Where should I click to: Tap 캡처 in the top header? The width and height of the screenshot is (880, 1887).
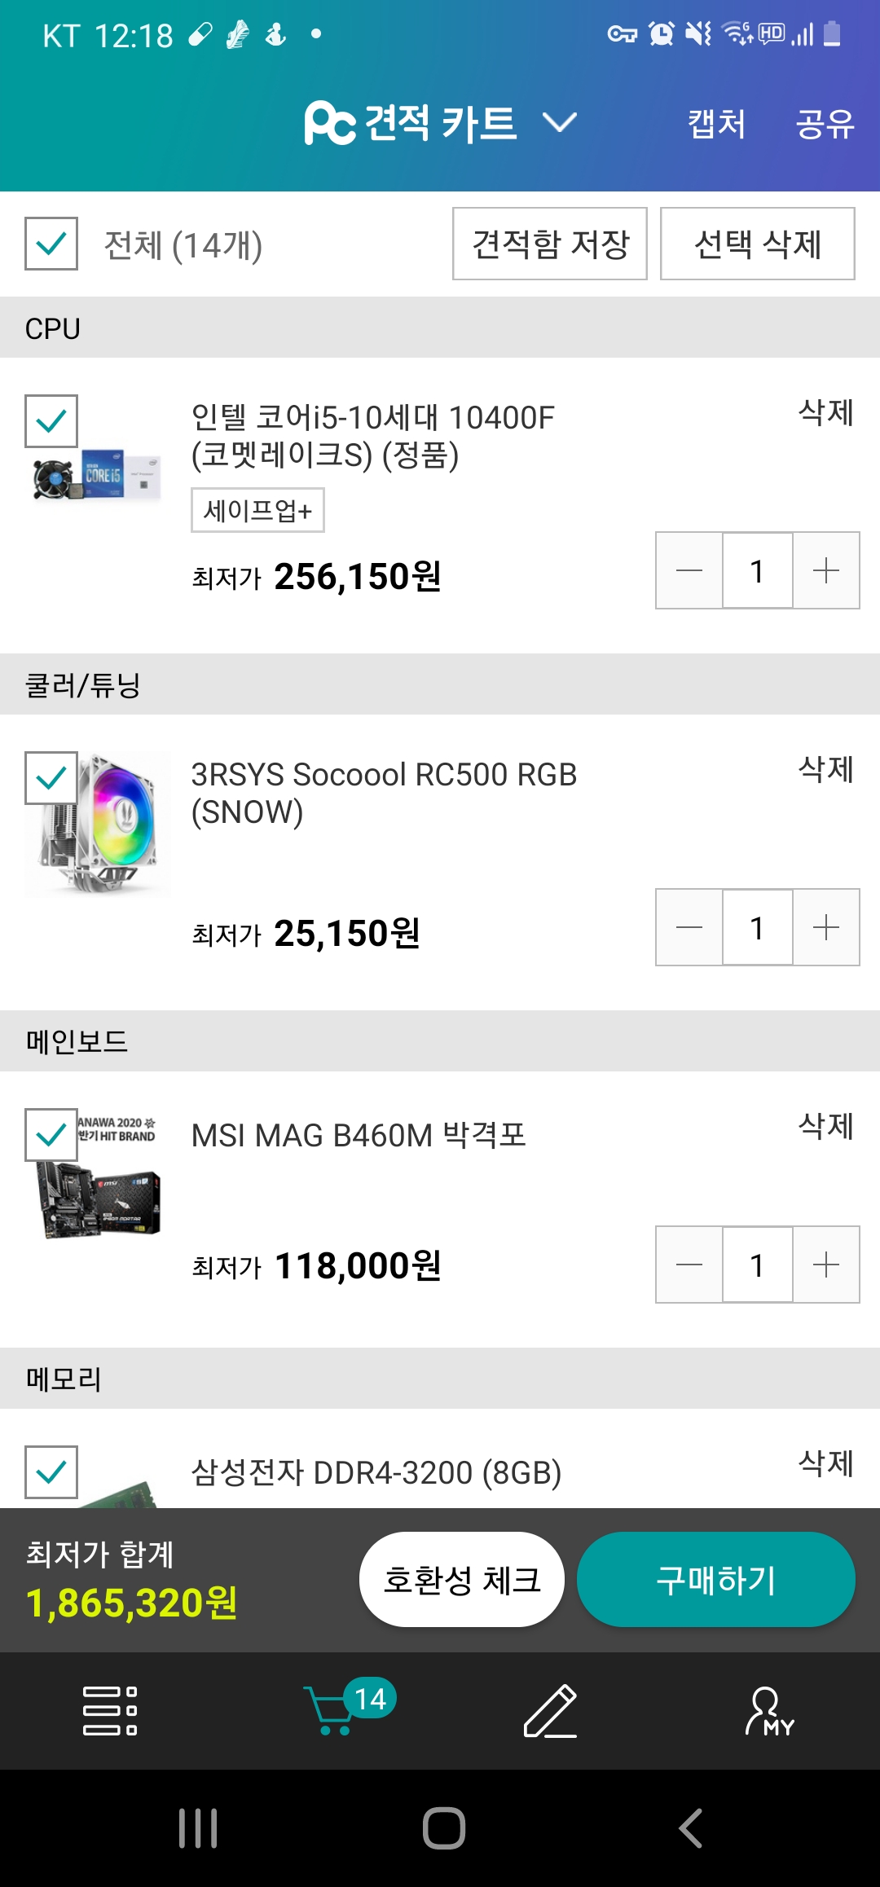(x=716, y=124)
